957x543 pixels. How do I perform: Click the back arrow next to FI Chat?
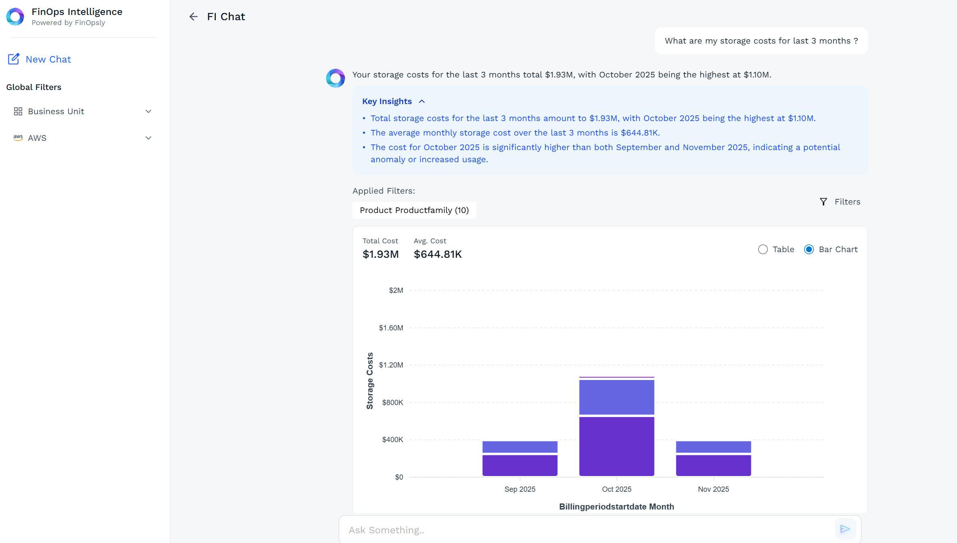click(193, 17)
